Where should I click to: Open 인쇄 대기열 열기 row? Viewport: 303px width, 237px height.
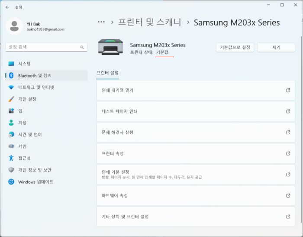coord(196,90)
